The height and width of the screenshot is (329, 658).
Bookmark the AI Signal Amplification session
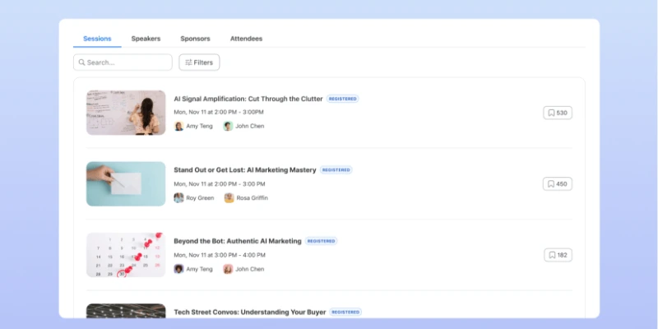coord(557,113)
